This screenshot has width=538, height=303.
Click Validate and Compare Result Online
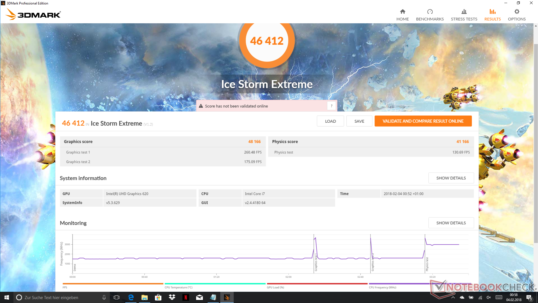click(423, 121)
